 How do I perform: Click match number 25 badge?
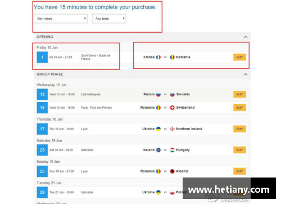click(42, 171)
